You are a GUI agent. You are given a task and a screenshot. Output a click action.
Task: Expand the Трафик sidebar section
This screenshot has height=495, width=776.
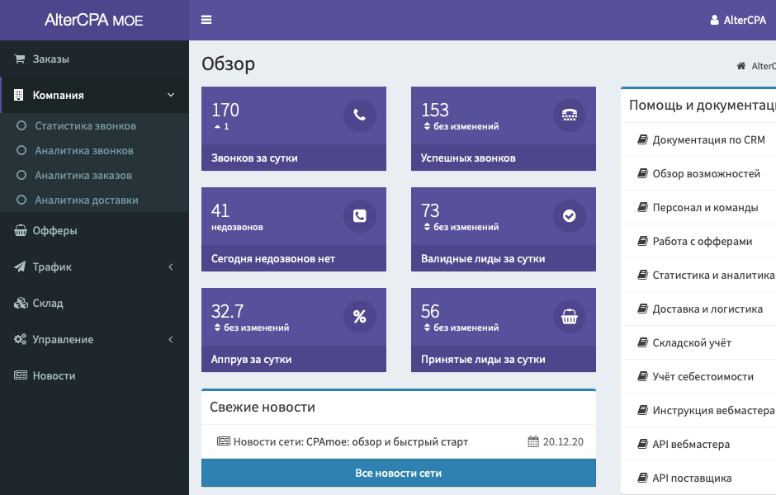coord(94,266)
